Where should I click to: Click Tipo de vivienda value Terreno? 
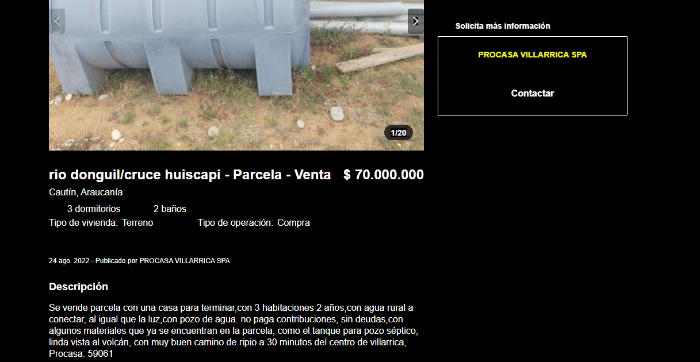(137, 222)
